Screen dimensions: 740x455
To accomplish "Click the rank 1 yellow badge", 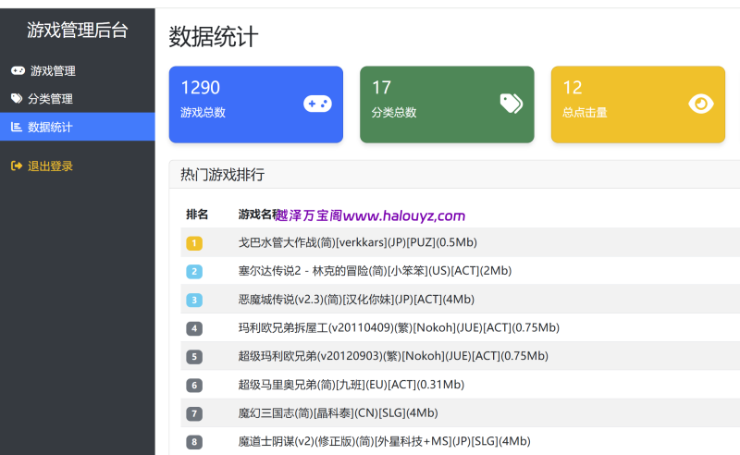I will 194,243.
